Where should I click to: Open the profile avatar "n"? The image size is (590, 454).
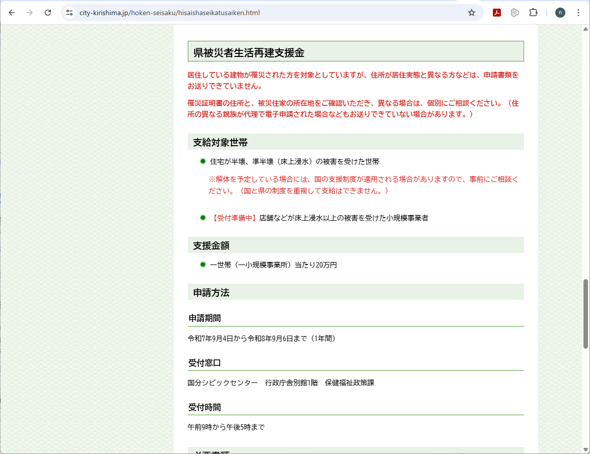pos(560,13)
